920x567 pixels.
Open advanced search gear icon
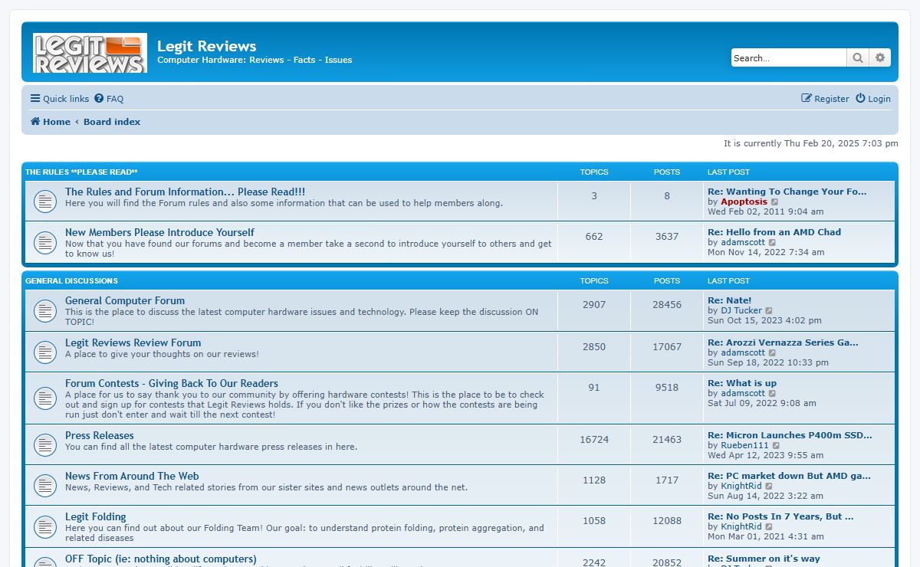coord(880,57)
